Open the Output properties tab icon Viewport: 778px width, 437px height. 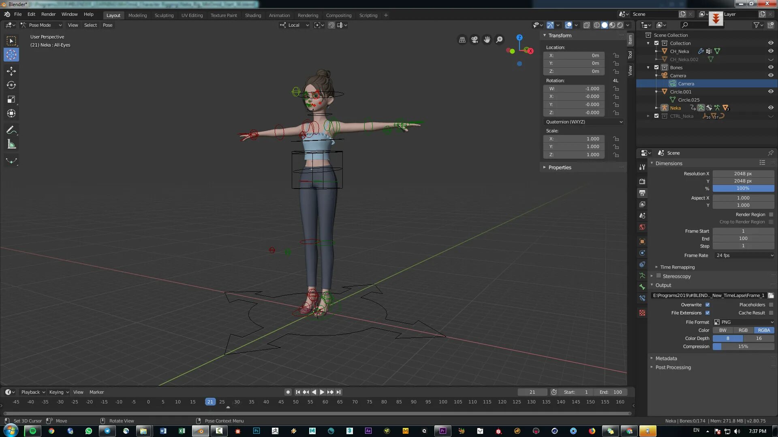pos(642,193)
